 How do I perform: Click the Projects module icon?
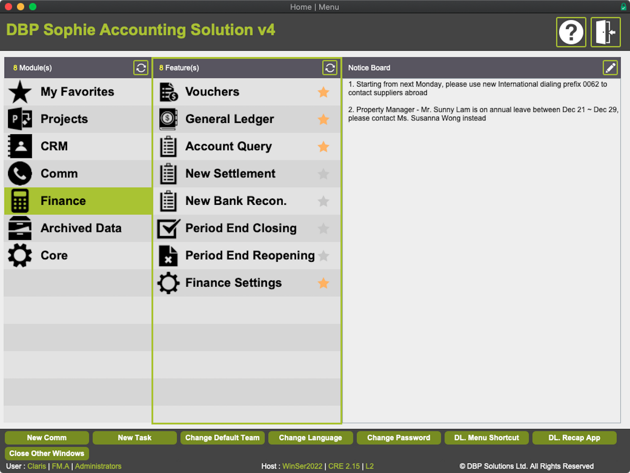[x=20, y=119]
